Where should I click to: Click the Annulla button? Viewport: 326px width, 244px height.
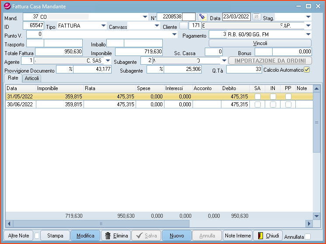[207, 236]
